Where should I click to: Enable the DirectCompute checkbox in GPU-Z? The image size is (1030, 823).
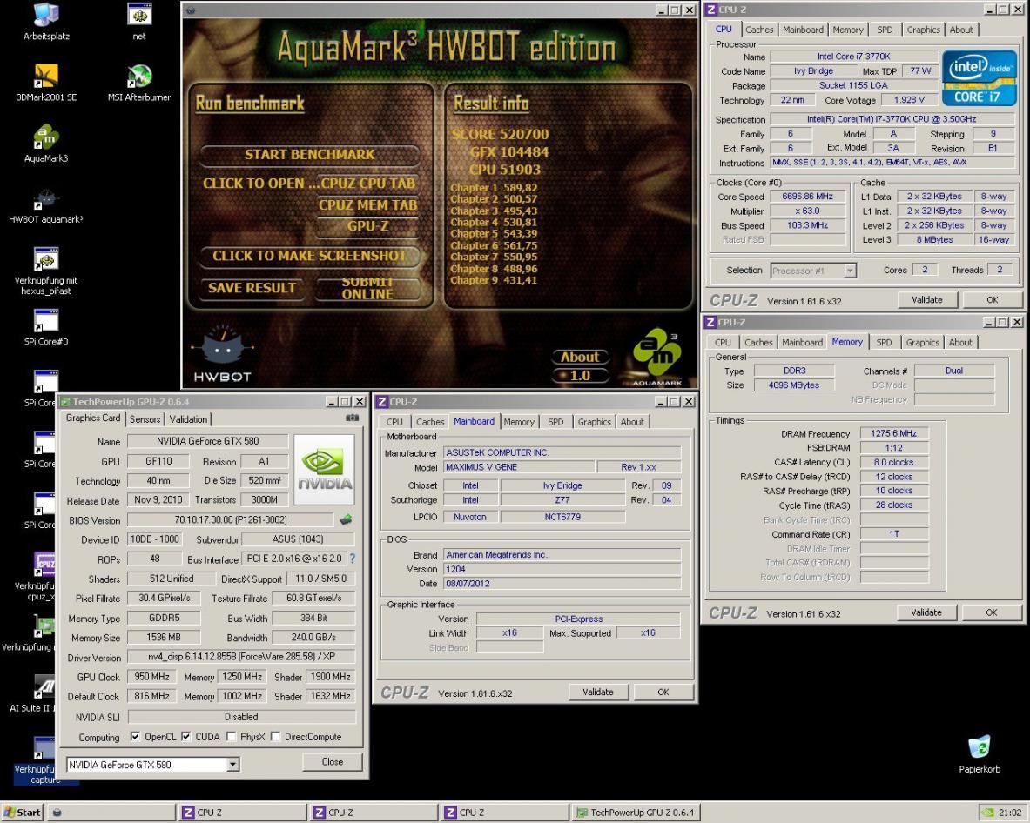click(275, 736)
